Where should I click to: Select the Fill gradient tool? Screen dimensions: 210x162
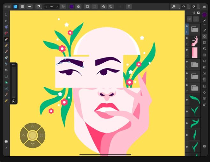pos(6,58)
